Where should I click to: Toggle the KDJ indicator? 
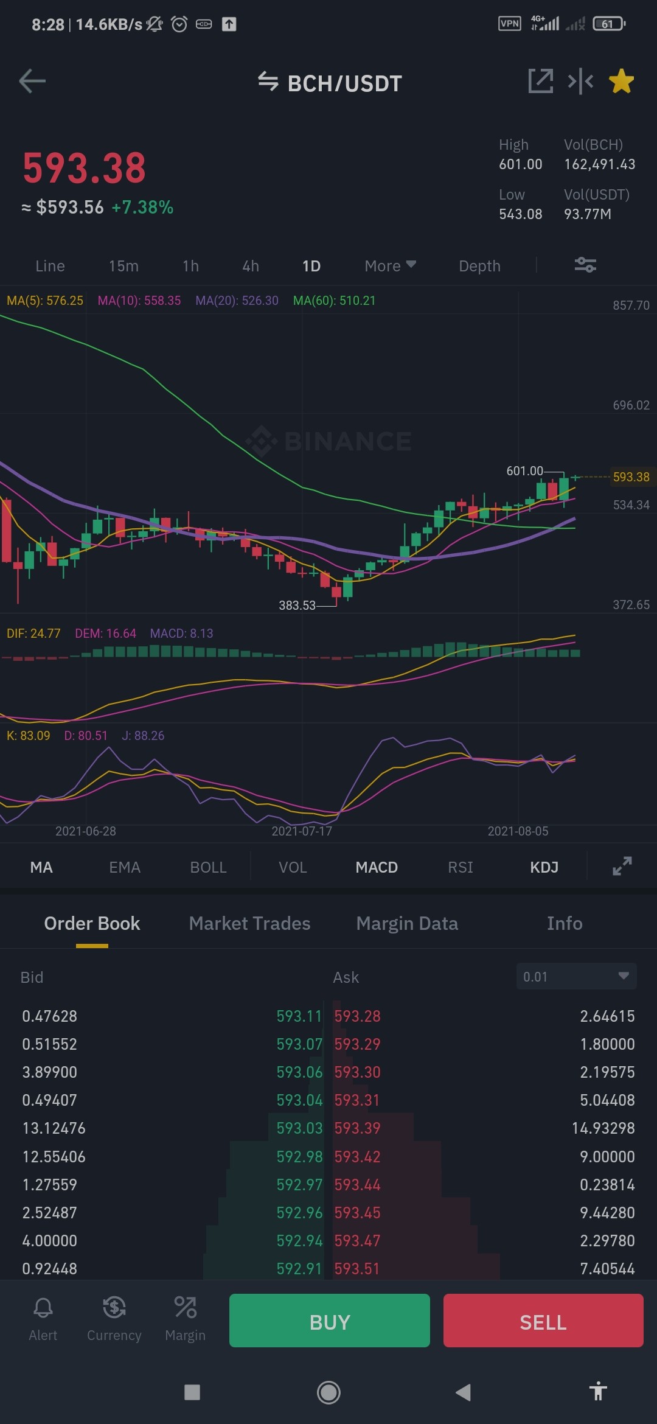click(x=544, y=867)
